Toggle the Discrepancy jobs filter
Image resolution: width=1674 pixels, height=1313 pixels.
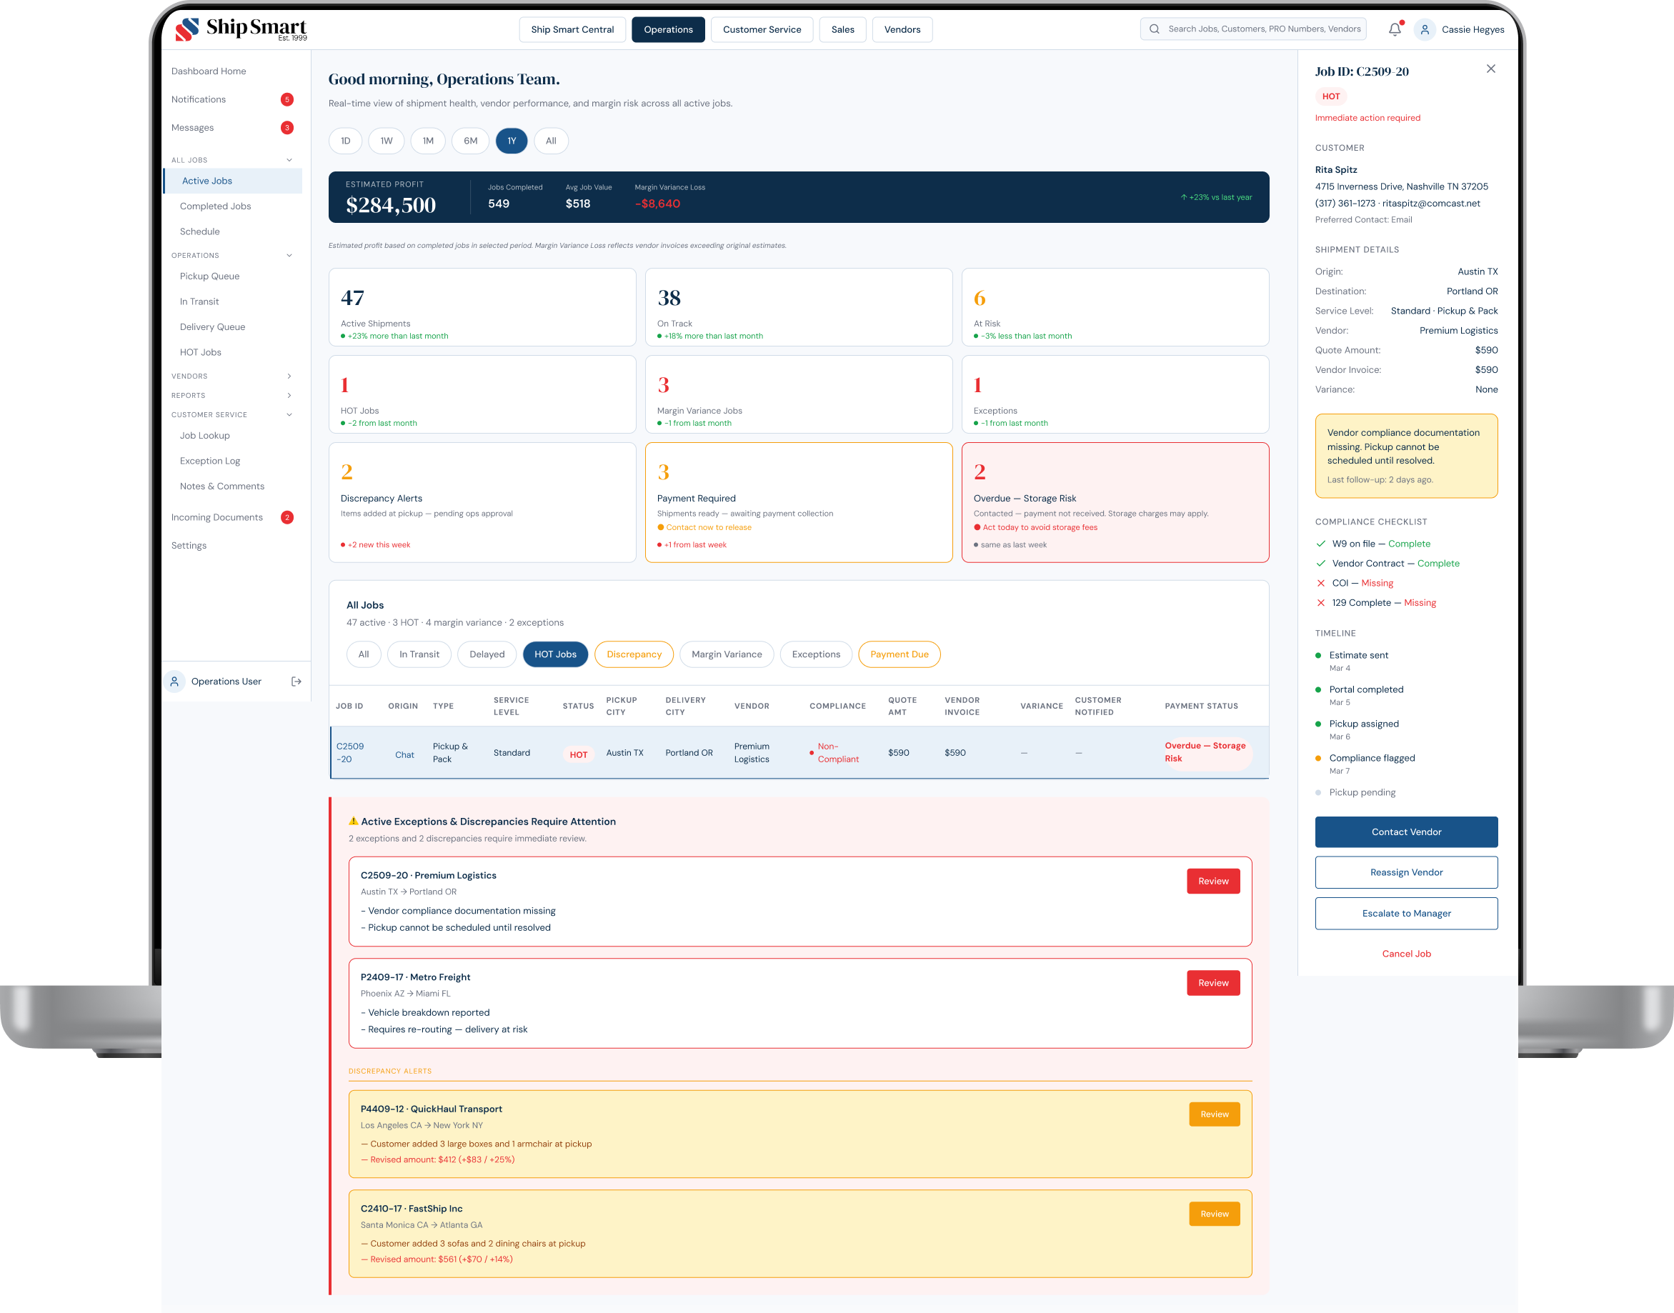tap(634, 654)
